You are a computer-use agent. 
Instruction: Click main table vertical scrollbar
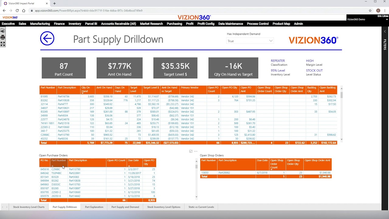342,95
